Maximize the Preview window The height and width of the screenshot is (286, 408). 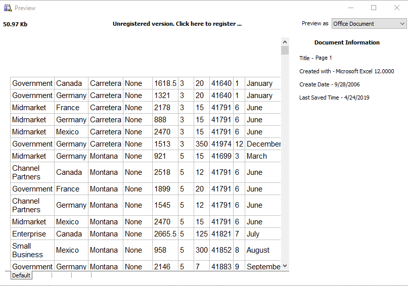pyautogui.click(x=374, y=8)
